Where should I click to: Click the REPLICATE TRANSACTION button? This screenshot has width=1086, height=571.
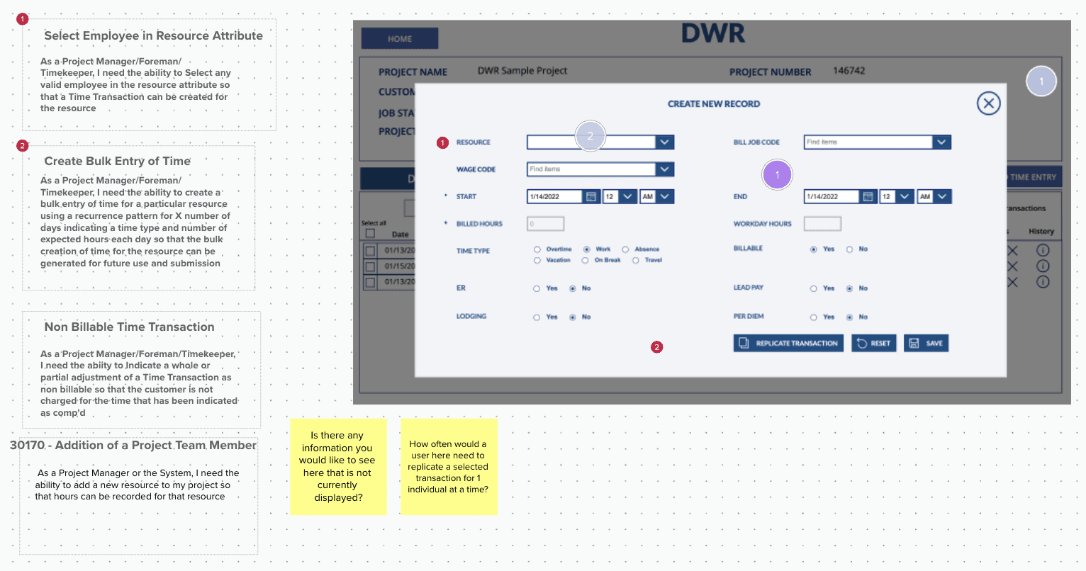[788, 343]
